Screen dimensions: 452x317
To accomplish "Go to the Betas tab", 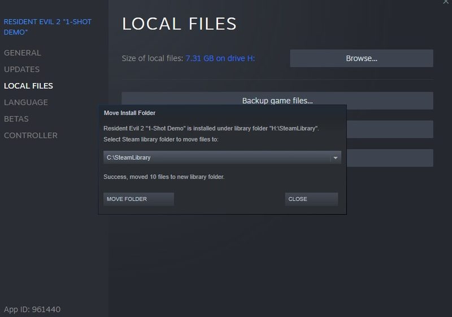I will (16, 119).
